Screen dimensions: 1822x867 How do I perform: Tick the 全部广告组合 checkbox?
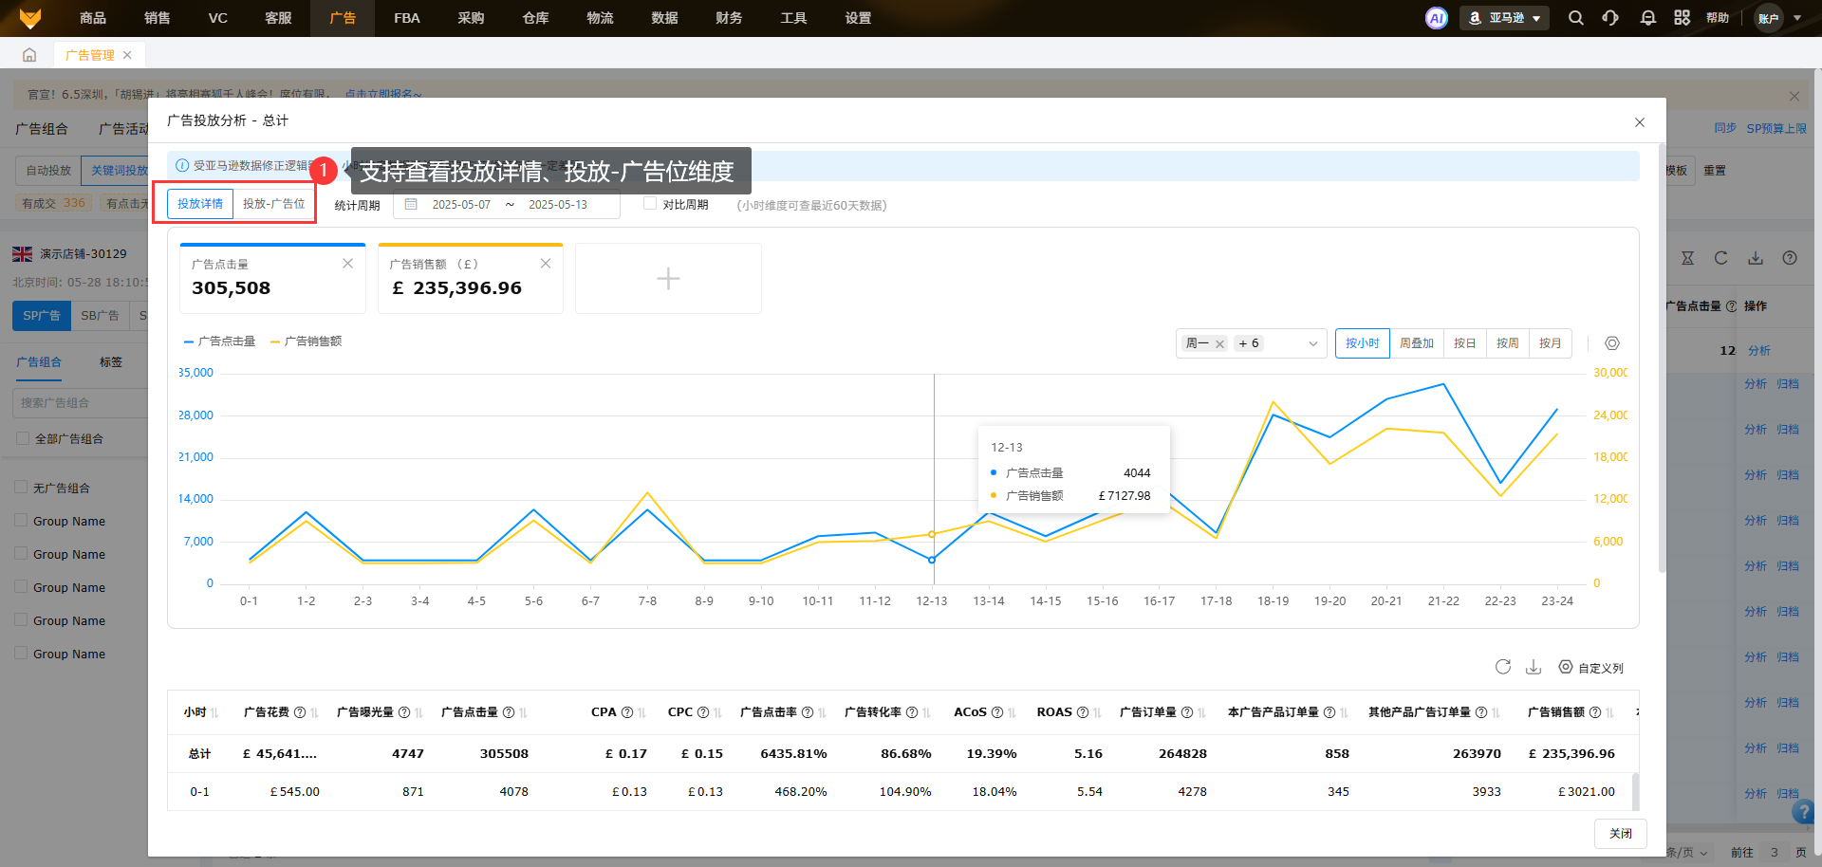tap(23, 438)
